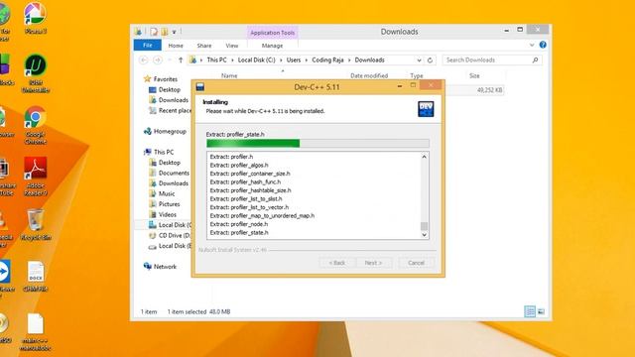Screen dimensions: 635x357
Task: Open the Manage ribbon tab
Action: pos(272,46)
